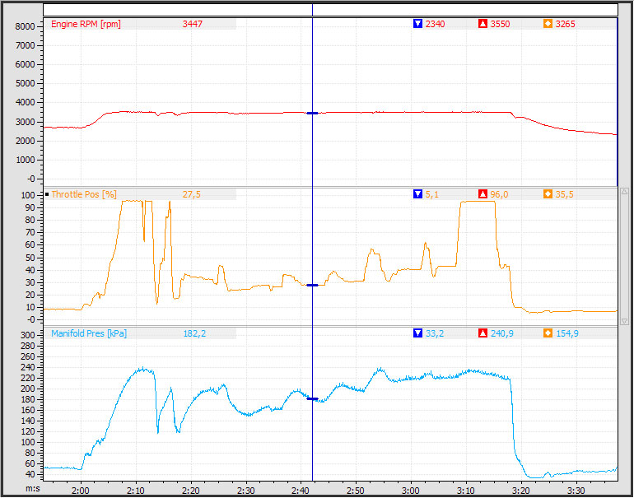Click the Throttle Pos maximum value 96,0

coord(499,194)
